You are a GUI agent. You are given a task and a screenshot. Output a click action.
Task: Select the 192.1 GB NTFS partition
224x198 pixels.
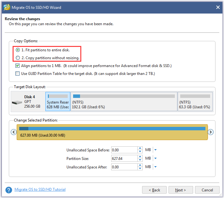[x=124, y=101]
